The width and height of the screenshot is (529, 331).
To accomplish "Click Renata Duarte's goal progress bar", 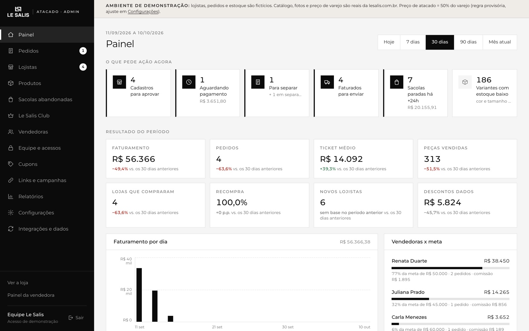I will coord(450,268).
